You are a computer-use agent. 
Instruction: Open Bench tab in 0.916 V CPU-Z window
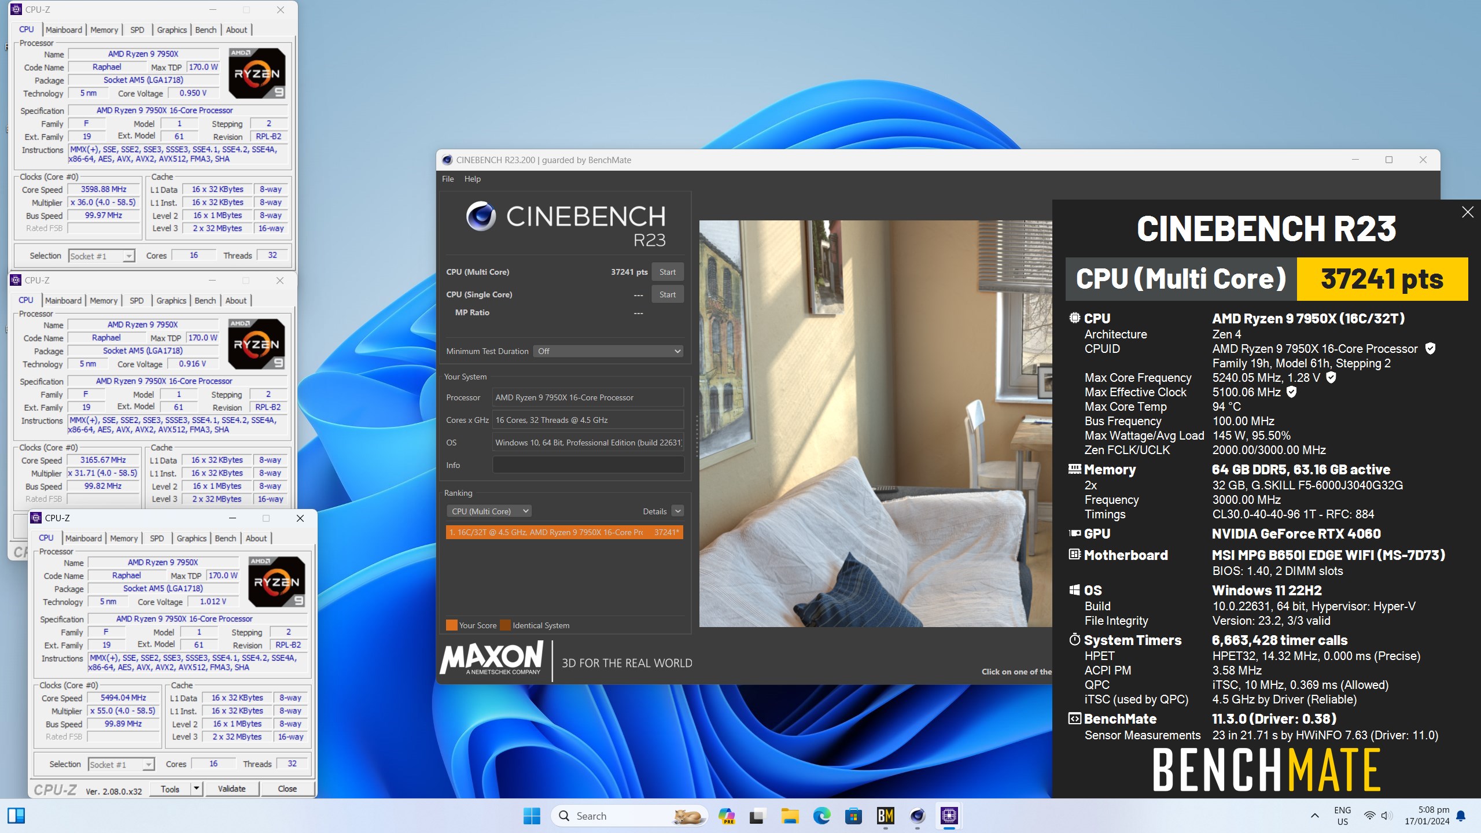tap(205, 300)
